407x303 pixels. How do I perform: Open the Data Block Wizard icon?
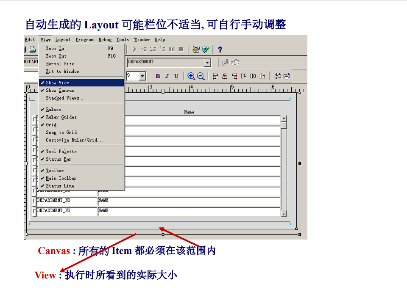206,49
